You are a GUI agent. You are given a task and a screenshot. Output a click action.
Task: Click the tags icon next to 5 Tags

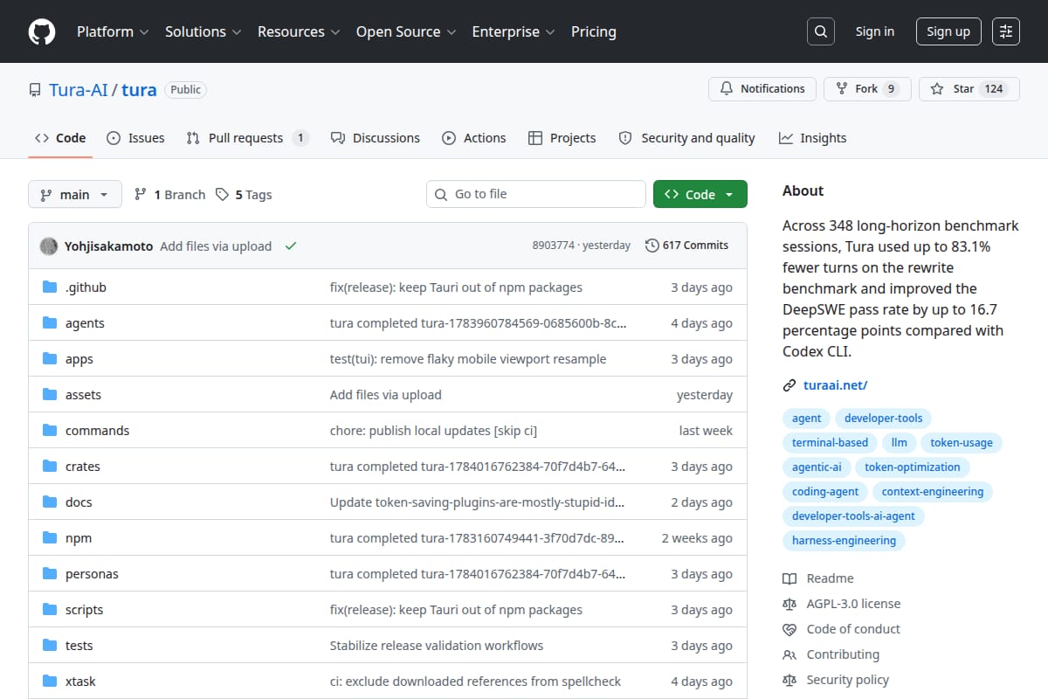(x=223, y=195)
